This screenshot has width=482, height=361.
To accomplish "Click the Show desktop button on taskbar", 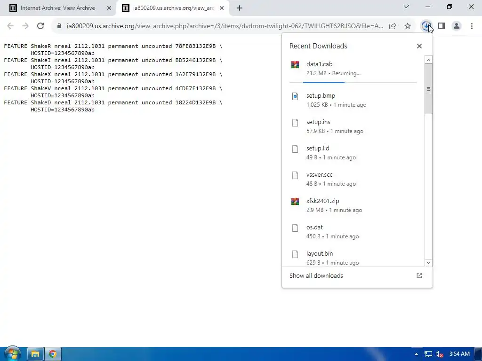I will pos(478,354).
